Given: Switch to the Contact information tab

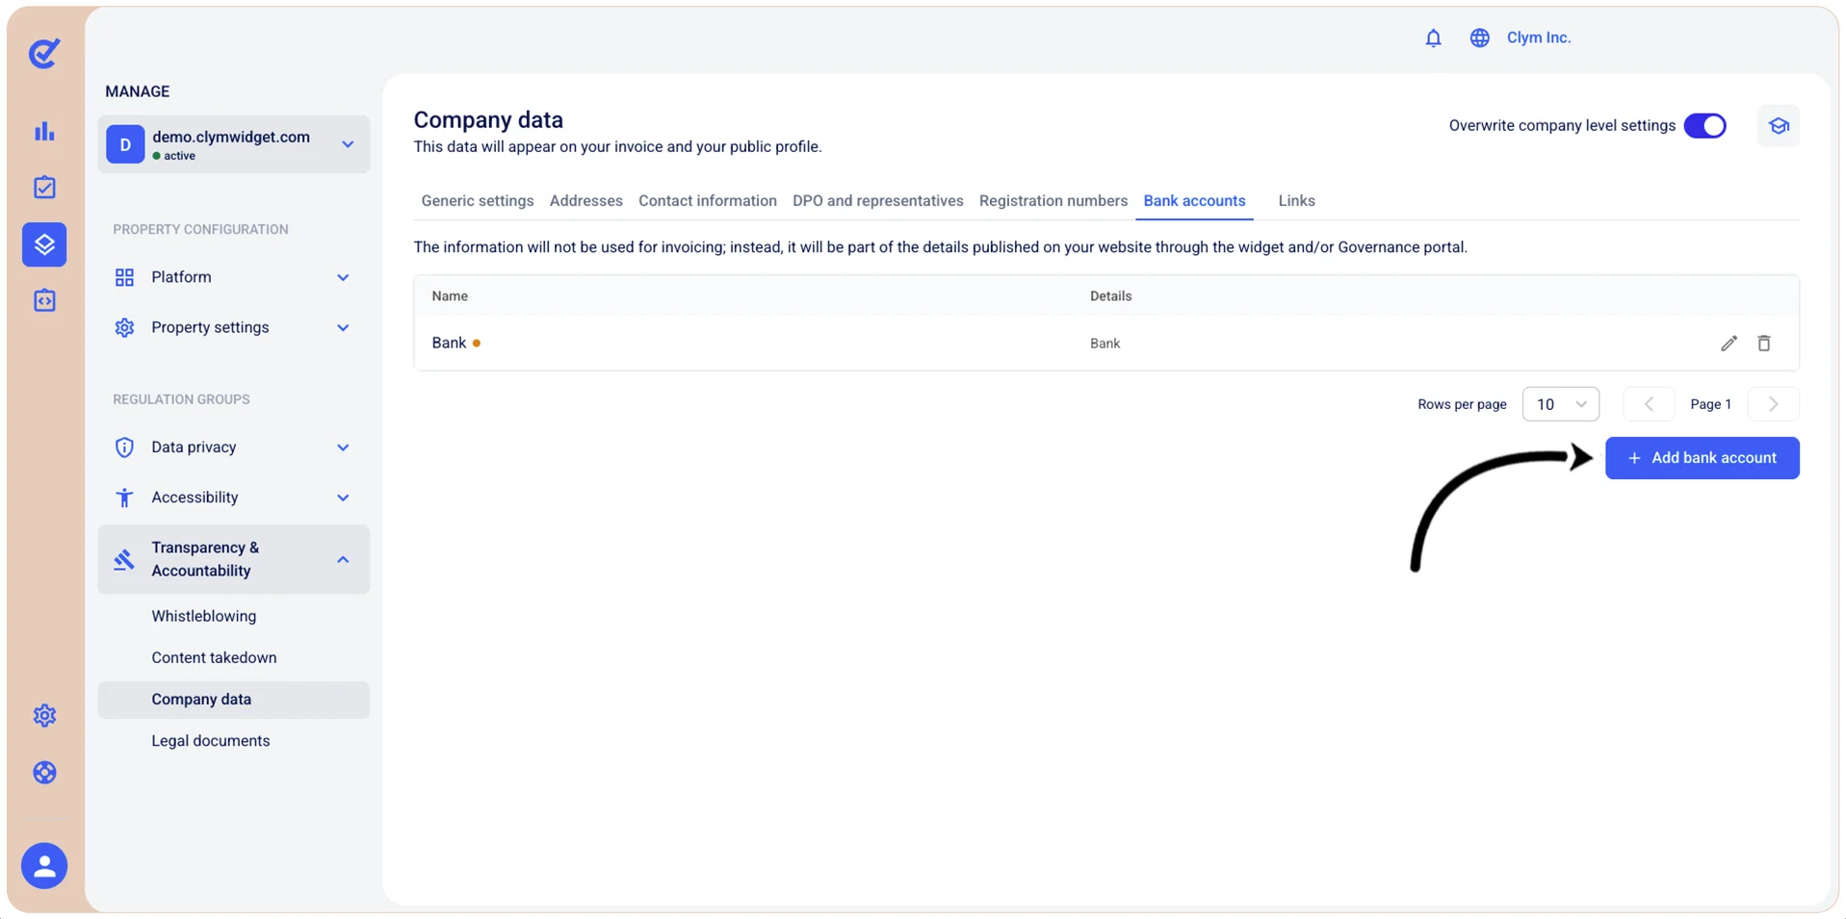Looking at the screenshot, I should tap(707, 201).
